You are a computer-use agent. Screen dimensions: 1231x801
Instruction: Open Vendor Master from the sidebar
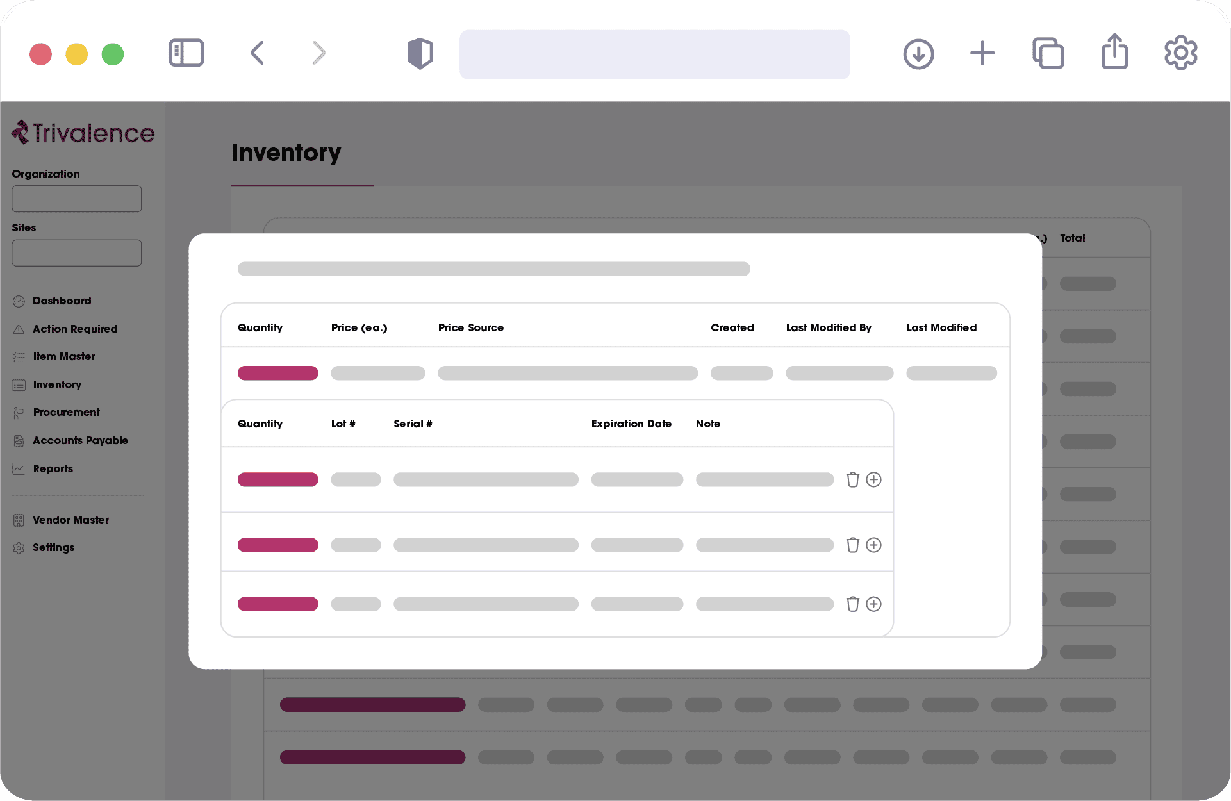pos(71,520)
